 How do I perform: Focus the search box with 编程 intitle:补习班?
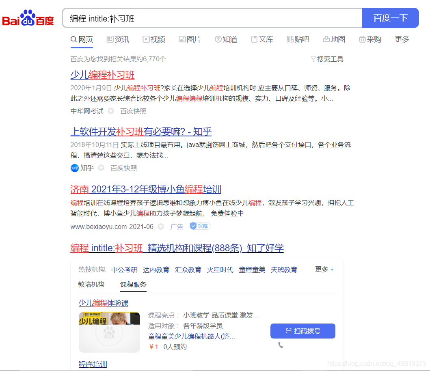[x=212, y=18]
